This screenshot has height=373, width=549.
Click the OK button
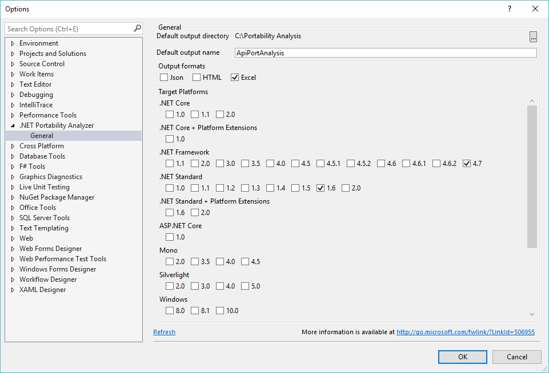462,357
